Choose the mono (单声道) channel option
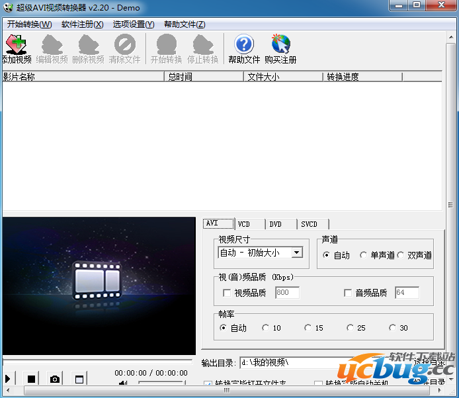459x398 pixels. (x=364, y=255)
